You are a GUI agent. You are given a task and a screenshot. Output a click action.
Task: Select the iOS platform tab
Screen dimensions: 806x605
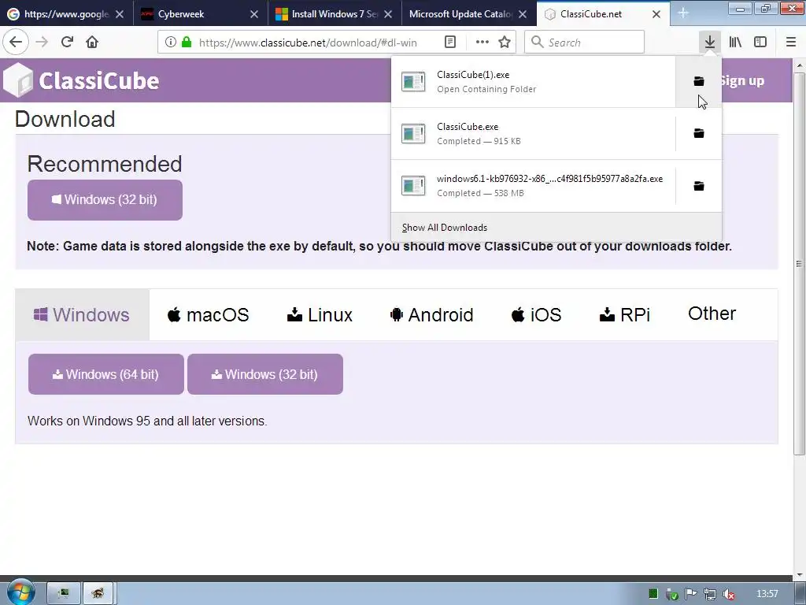click(536, 315)
